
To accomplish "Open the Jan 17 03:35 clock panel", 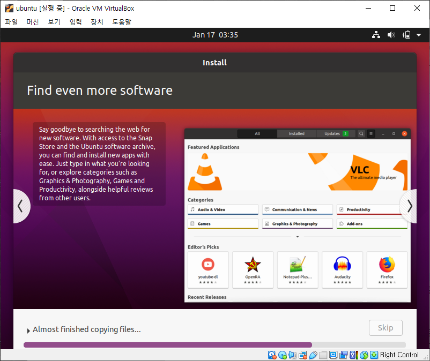I will click(215, 35).
